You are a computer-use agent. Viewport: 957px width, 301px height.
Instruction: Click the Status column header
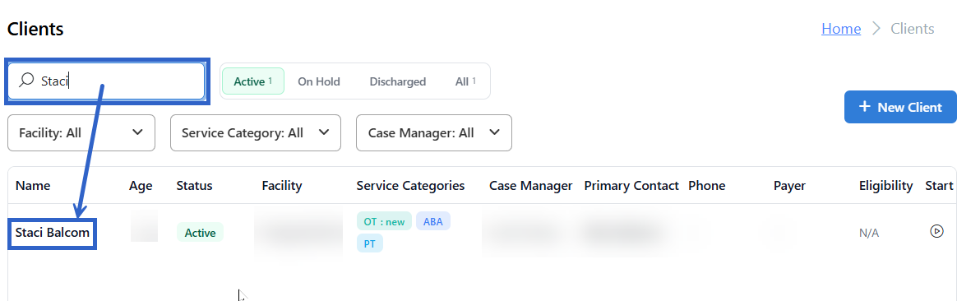[x=194, y=186]
